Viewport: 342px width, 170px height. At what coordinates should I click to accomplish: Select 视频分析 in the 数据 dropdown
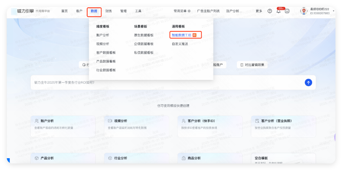[x=103, y=44]
